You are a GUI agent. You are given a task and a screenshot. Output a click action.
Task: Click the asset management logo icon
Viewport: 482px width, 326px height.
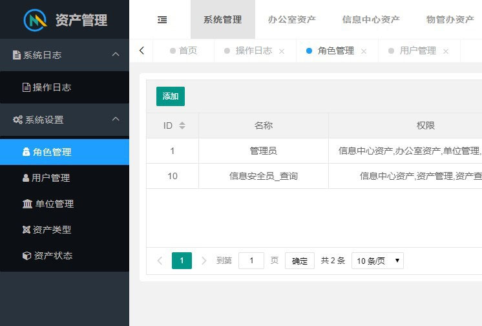pyautogui.click(x=36, y=19)
